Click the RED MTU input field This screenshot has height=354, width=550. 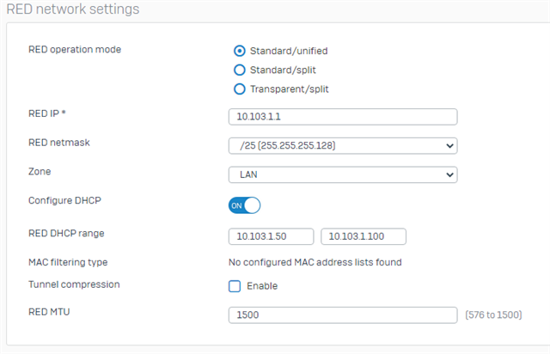pos(343,315)
